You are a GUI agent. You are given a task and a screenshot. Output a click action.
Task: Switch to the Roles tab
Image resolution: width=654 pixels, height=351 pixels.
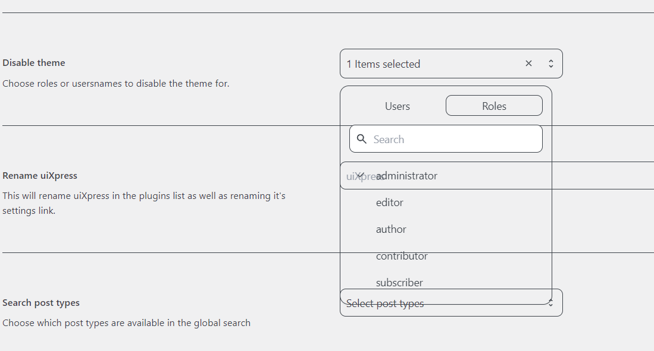click(494, 106)
